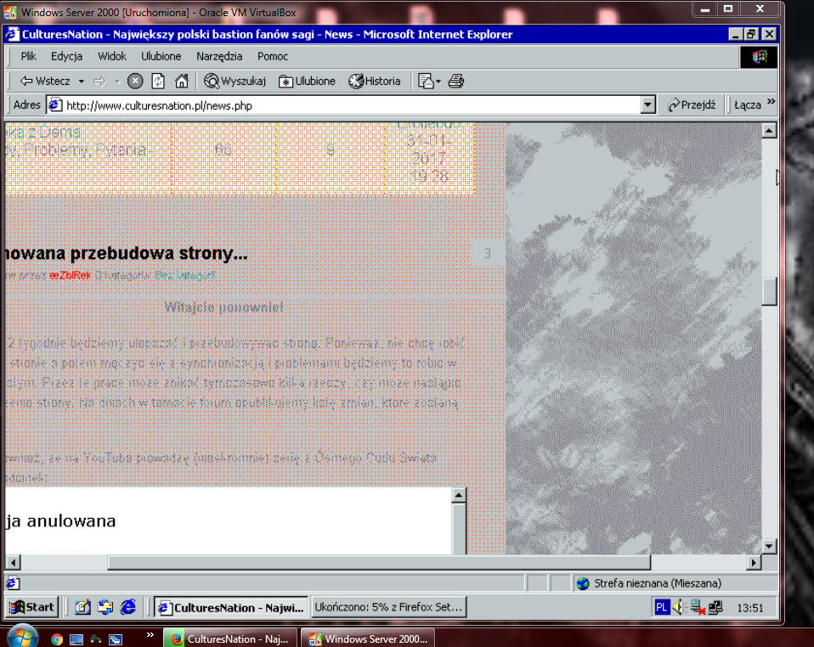Viewport: 814px width, 647px height.
Task: Click the globe security zone icon
Action: pos(583,583)
